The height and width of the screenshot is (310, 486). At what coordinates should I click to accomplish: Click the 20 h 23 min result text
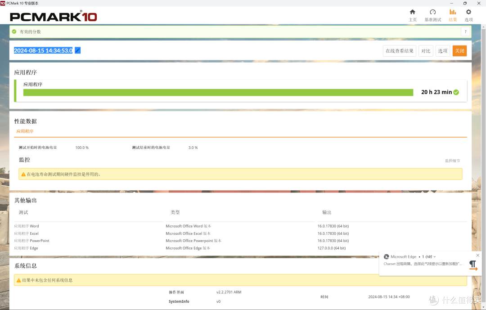point(436,92)
